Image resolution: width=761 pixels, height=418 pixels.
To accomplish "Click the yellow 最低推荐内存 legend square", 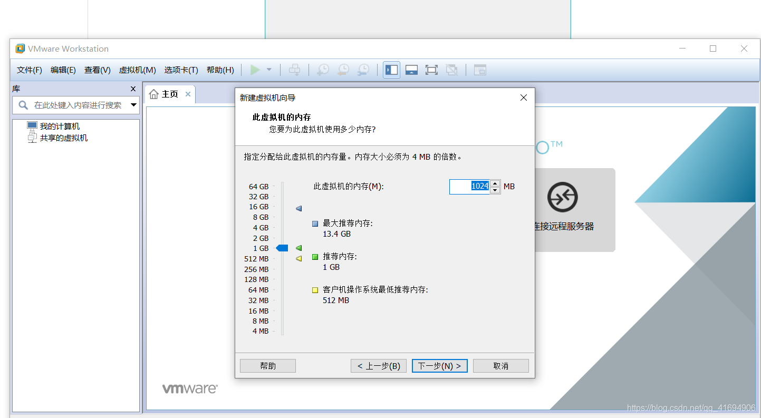I will click(x=315, y=290).
